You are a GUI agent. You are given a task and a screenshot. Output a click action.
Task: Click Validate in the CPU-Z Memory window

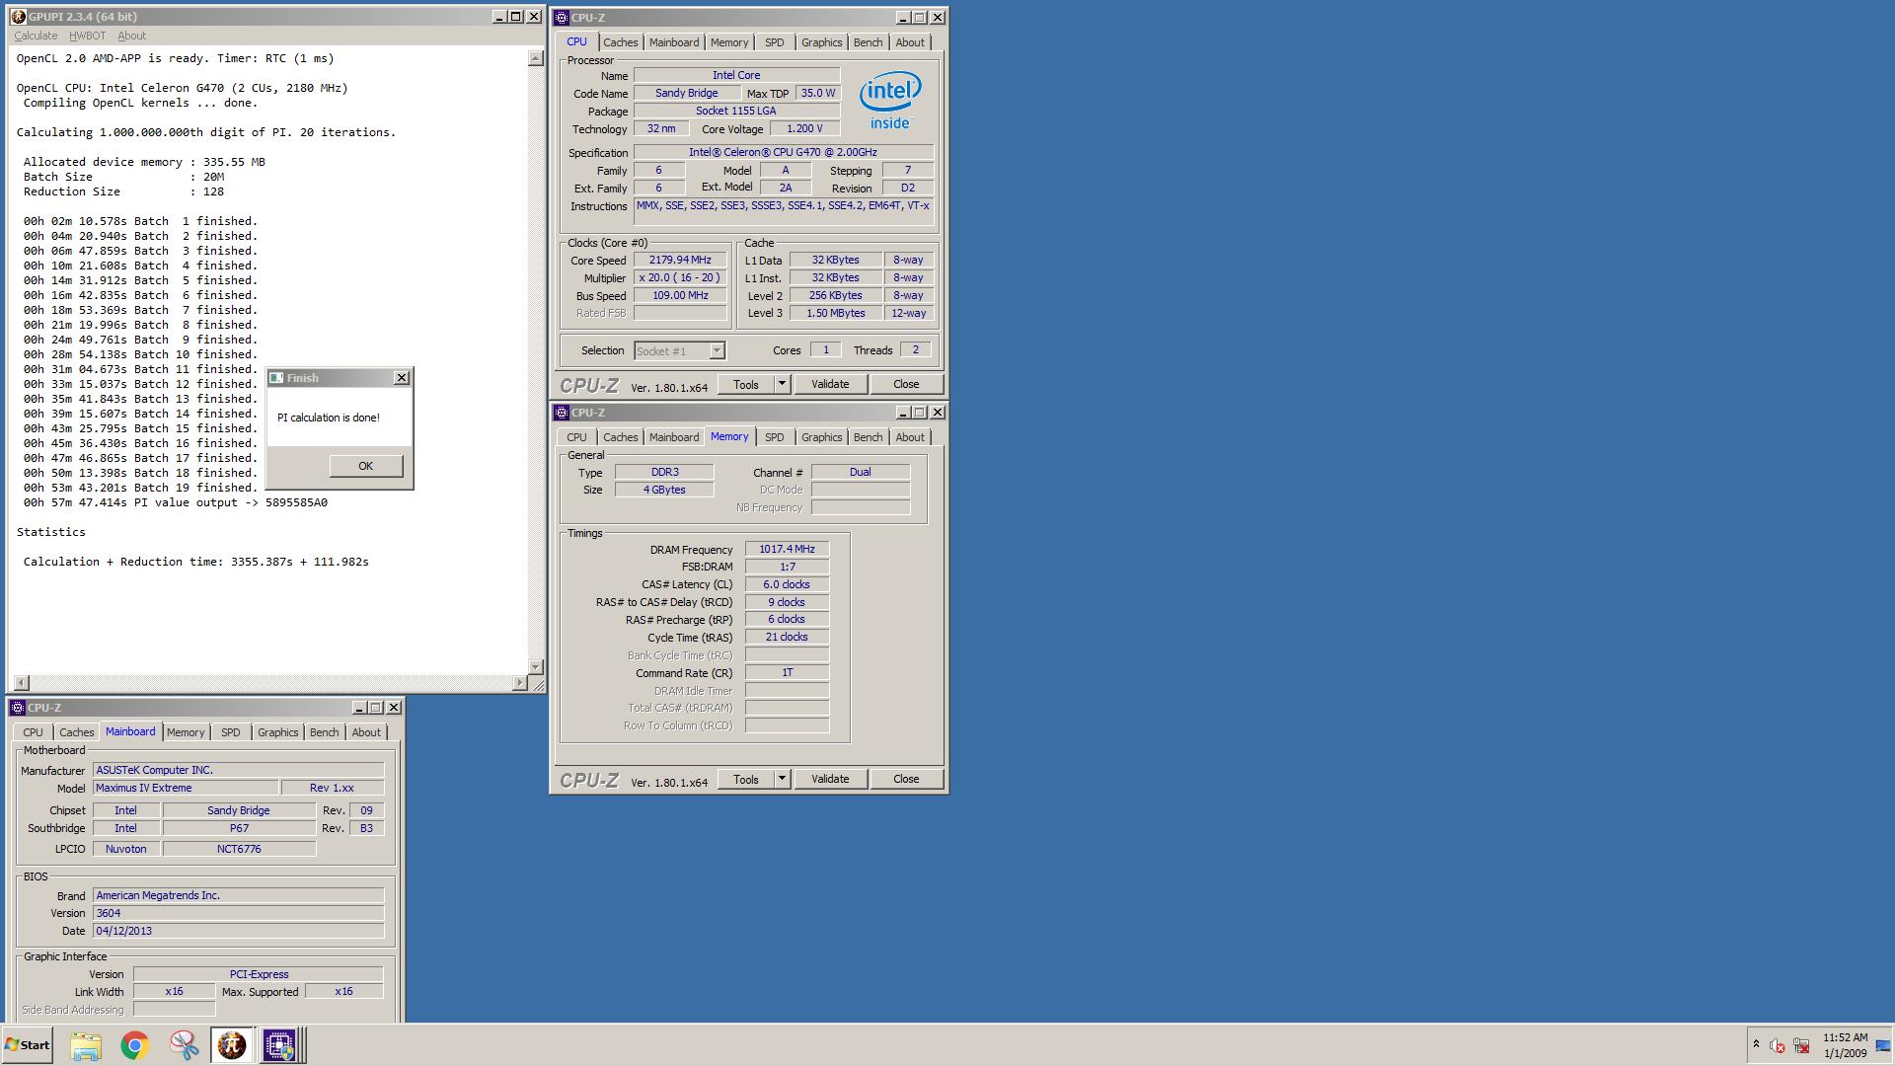[829, 779]
